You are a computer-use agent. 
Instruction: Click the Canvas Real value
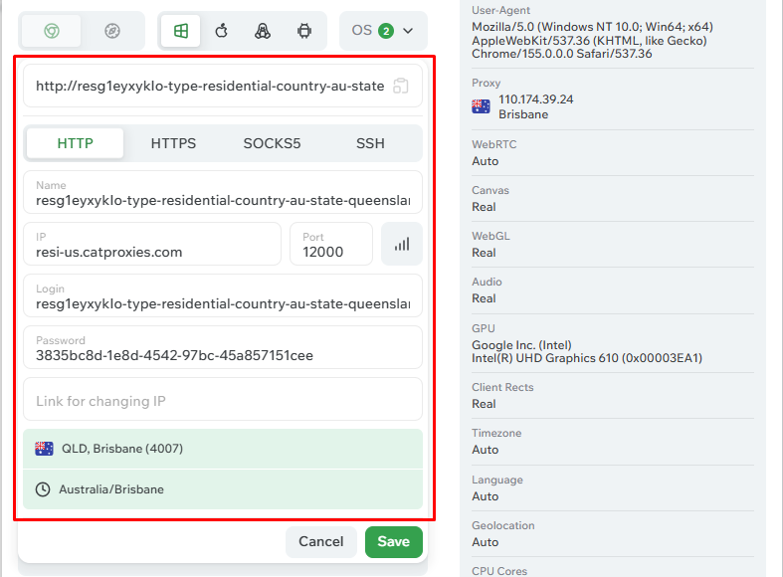coord(484,207)
